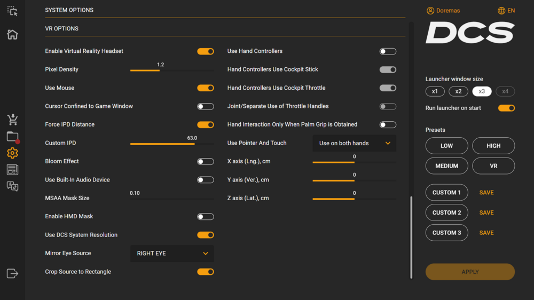Screen dimensions: 534x300
Task: Click the selection cursor icon in sidebar
Action: click(x=12, y=11)
